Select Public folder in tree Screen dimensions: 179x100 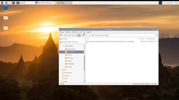pos(69,61)
